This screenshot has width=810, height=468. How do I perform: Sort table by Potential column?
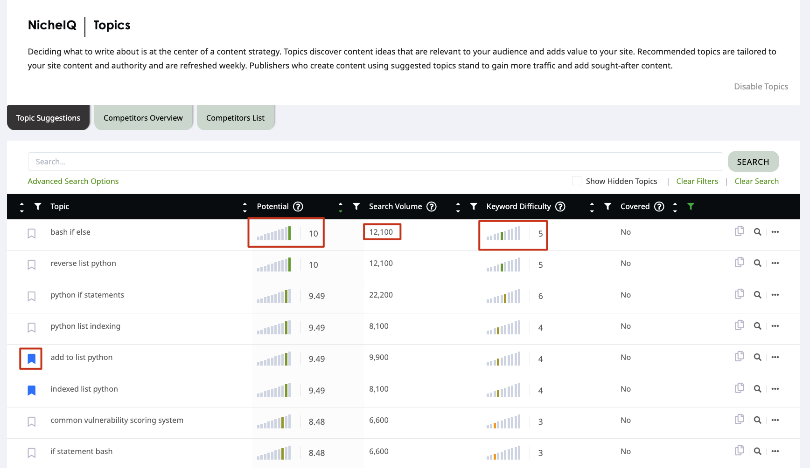tap(245, 207)
